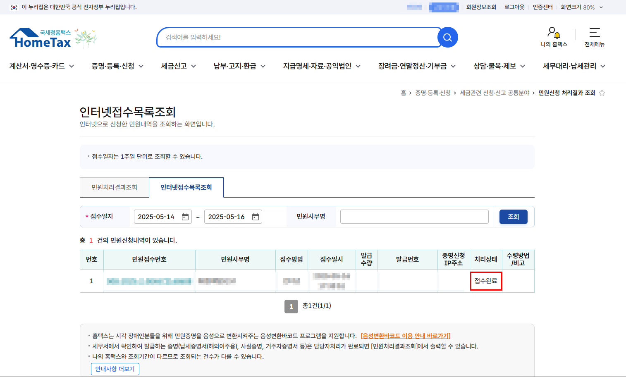Image resolution: width=626 pixels, height=377 pixels.
Task: Expand 세금신고 menu
Action: 179,66
